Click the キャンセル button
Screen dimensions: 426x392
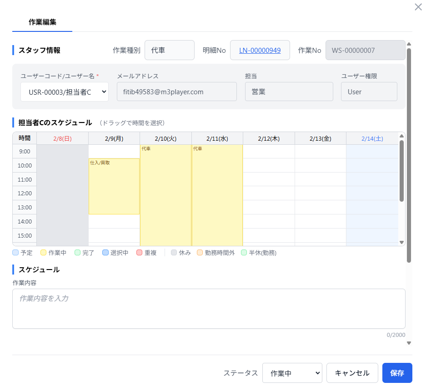click(352, 373)
